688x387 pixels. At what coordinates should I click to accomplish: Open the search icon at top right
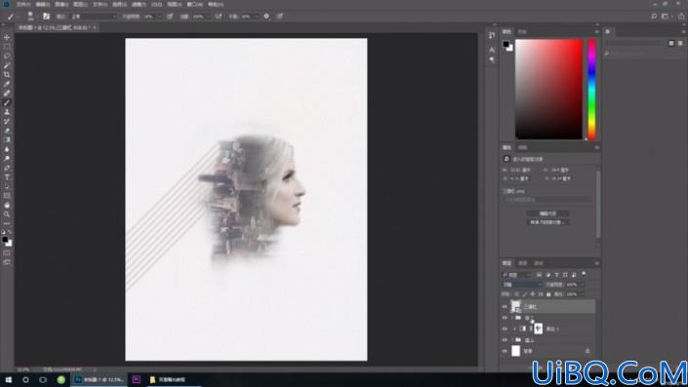654,17
